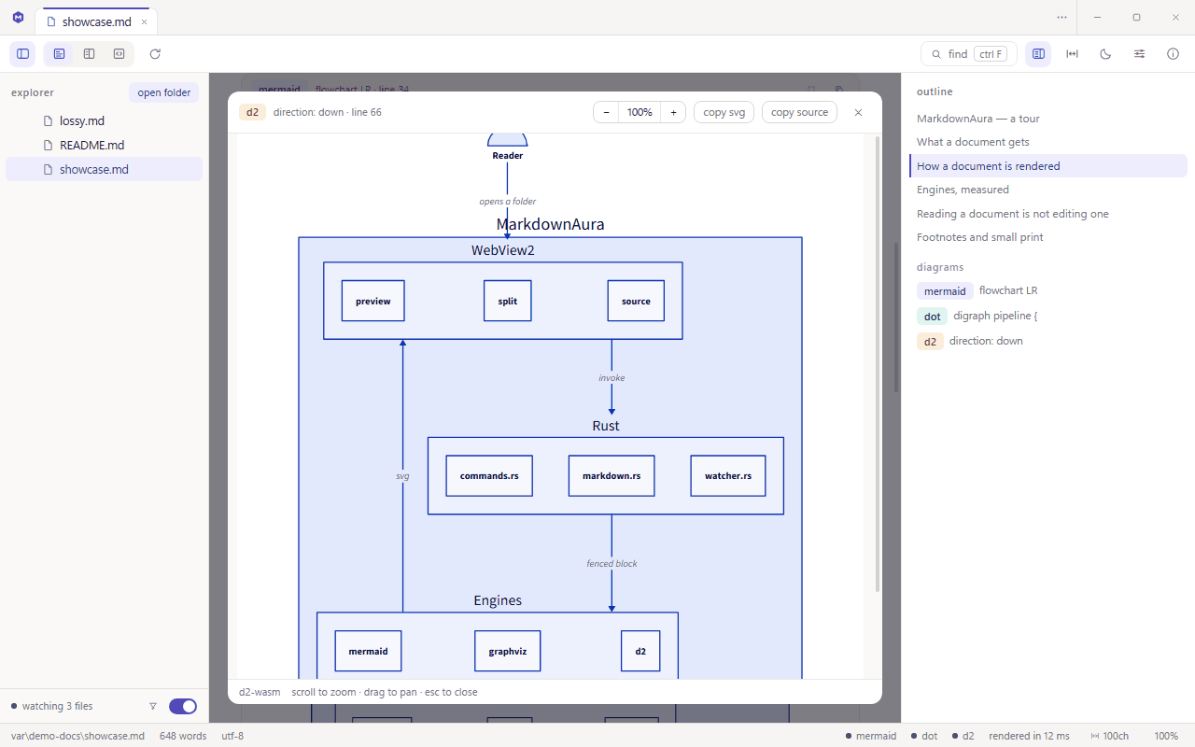Toggle dark mode moon icon
The image size is (1195, 747).
click(1105, 54)
